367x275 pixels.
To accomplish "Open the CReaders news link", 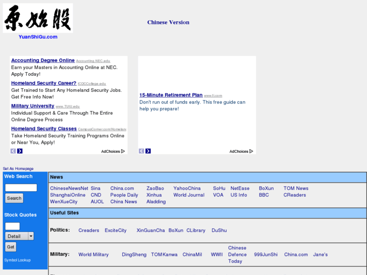I will coord(295,195).
